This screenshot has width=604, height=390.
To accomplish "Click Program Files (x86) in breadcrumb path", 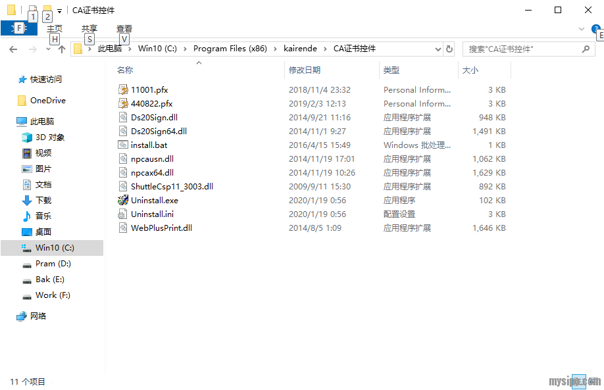I will [231, 49].
